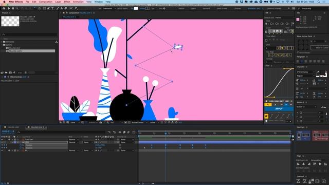Take snapshot with viewer camera icon
329x185 pixels.
click(x=101, y=122)
